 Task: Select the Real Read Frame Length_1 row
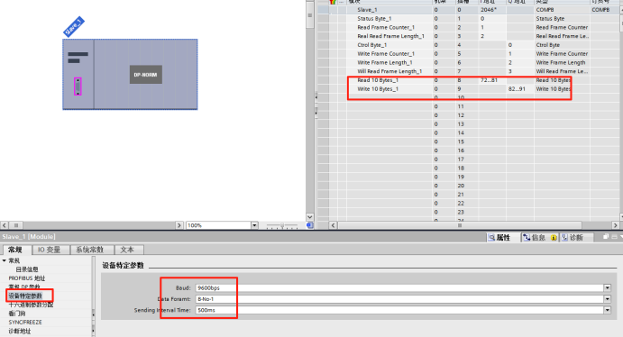(469, 36)
